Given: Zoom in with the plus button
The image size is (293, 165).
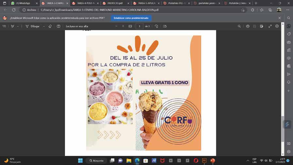Looking at the screenshot, I should point(123,26).
